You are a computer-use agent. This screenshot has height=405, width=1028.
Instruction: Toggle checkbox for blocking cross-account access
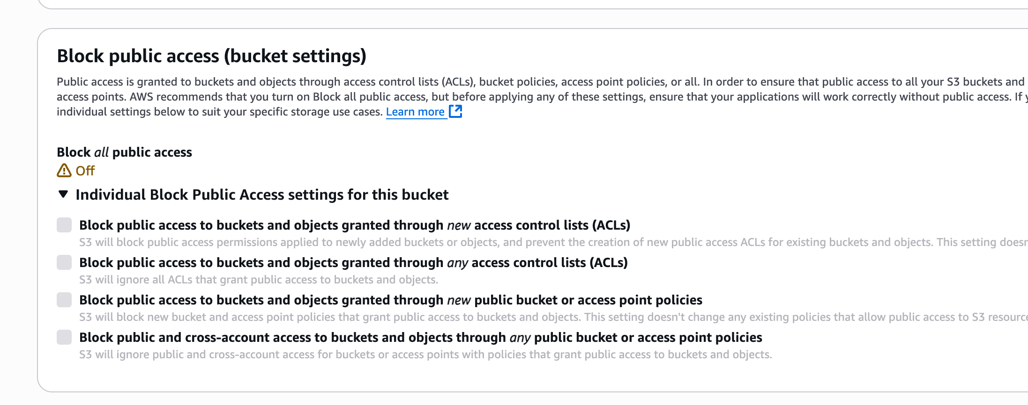(x=64, y=337)
